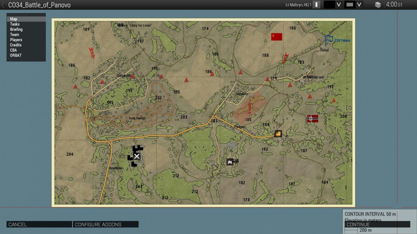Open the Players list entry
This screenshot has width=417, height=234.
tap(16, 40)
